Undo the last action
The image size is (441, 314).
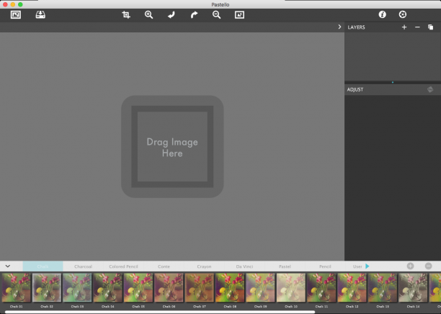171,14
